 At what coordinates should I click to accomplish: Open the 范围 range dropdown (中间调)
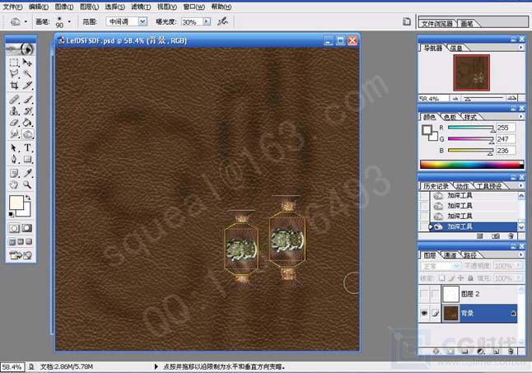click(142, 21)
